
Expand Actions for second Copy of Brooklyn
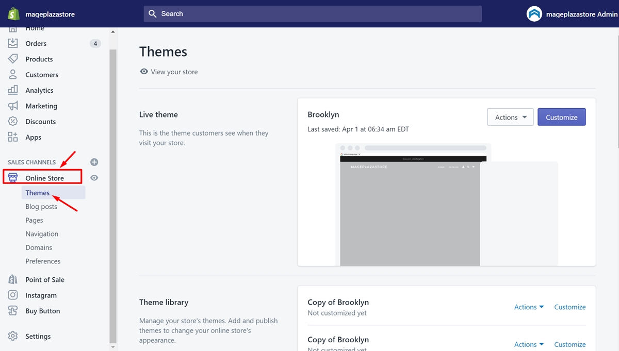[529, 344]
